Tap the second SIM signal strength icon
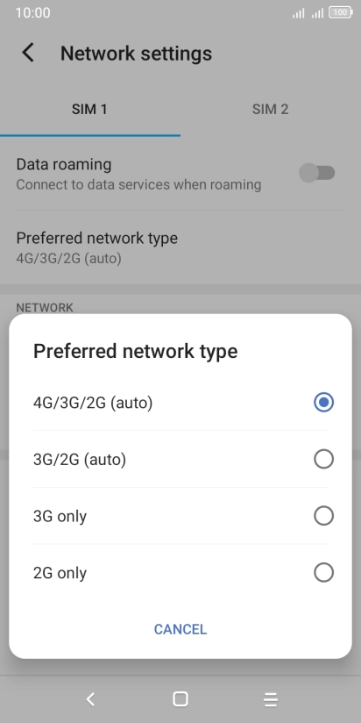The width and height of the screenshot is (361, 723). pos(317,13)
